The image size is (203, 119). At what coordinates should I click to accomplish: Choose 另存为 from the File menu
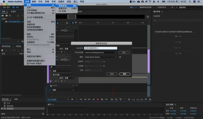tap(40, 37)
